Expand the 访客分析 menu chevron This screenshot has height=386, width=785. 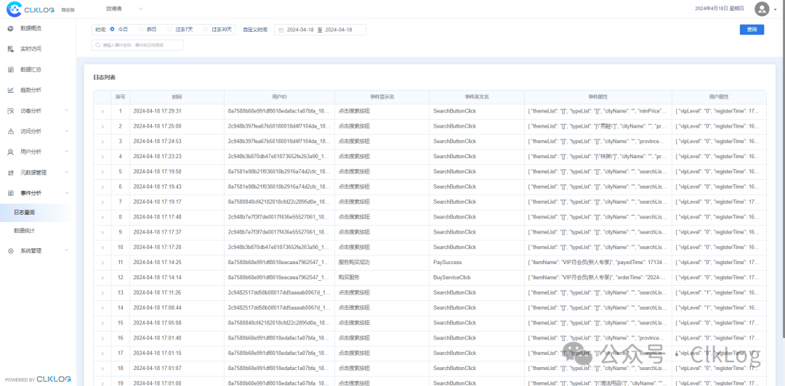click(67, 110)
